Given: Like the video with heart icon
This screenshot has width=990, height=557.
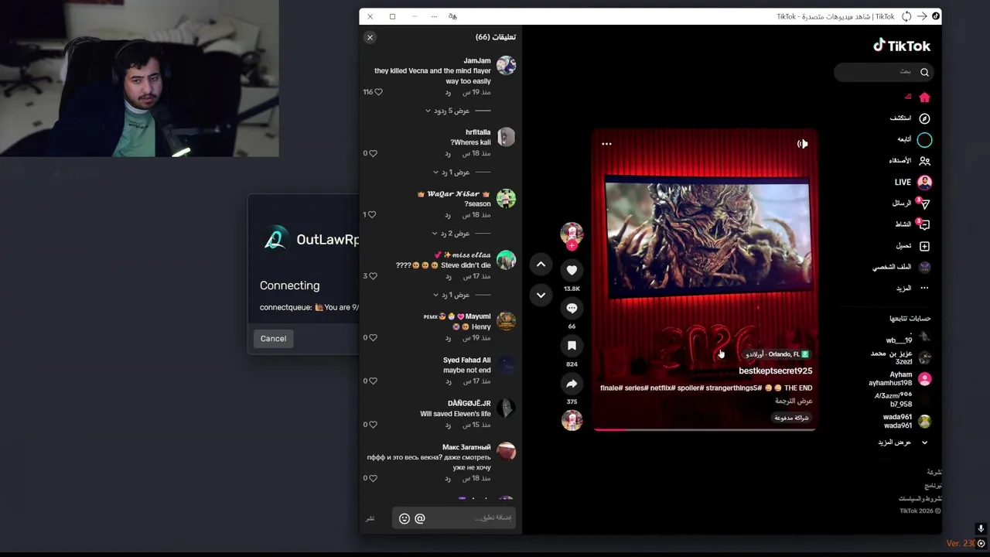Looking at the screenshot, I should tap(572, 270).
